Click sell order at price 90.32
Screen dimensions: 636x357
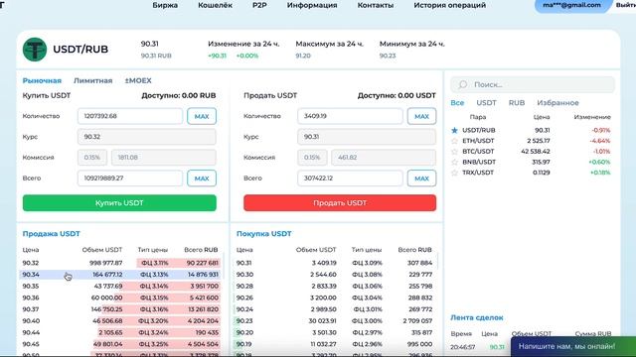120,263
